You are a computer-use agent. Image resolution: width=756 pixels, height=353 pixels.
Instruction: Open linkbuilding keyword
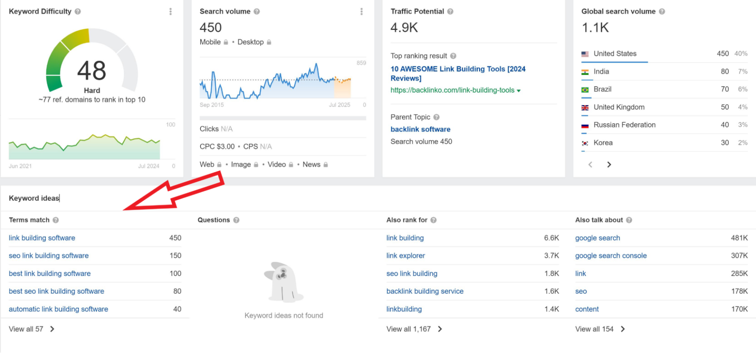pyautogui.click(x=404, y=309)
